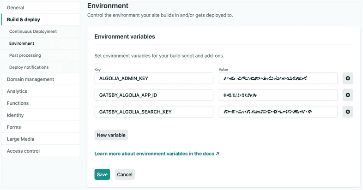
Task: Open the Analytics section
Action: point(17,91)
